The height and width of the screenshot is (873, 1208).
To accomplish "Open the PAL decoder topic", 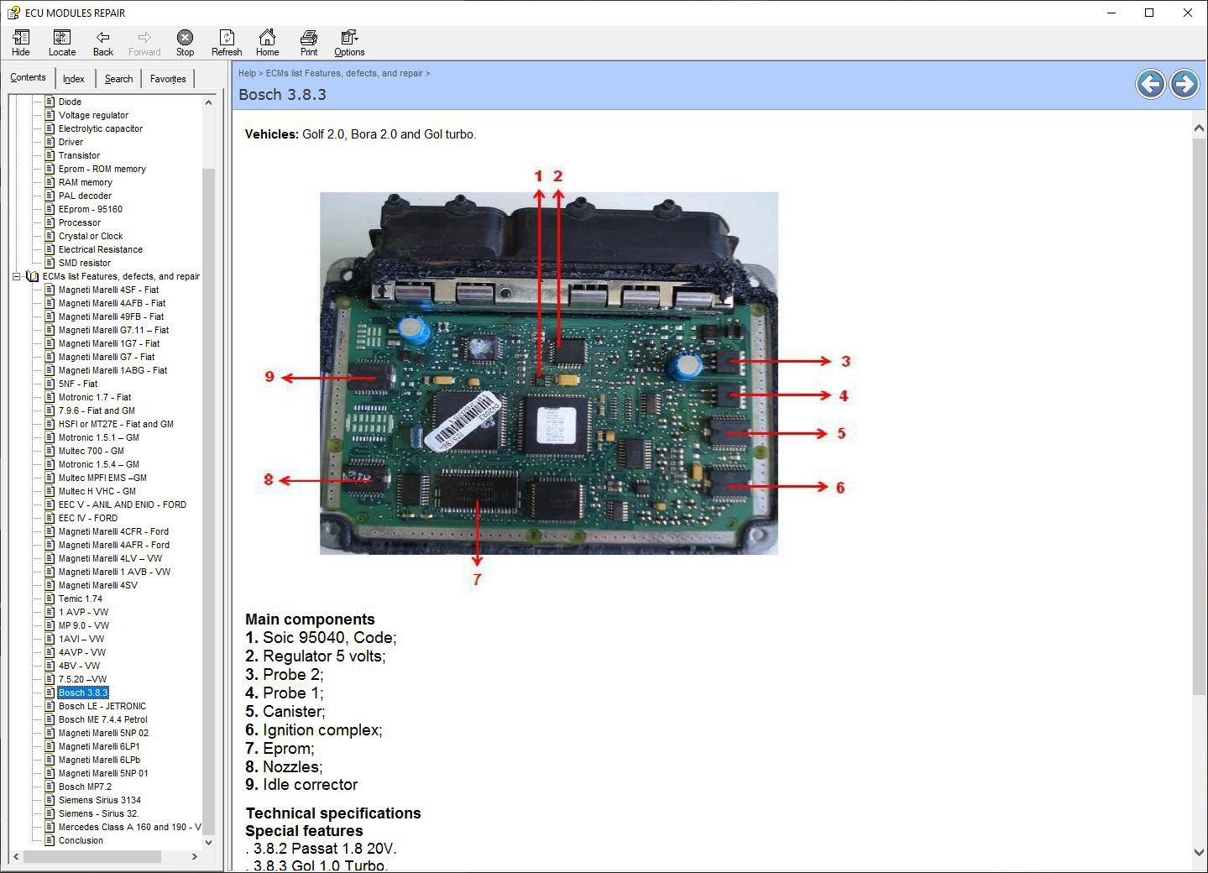I will (85, 196).
